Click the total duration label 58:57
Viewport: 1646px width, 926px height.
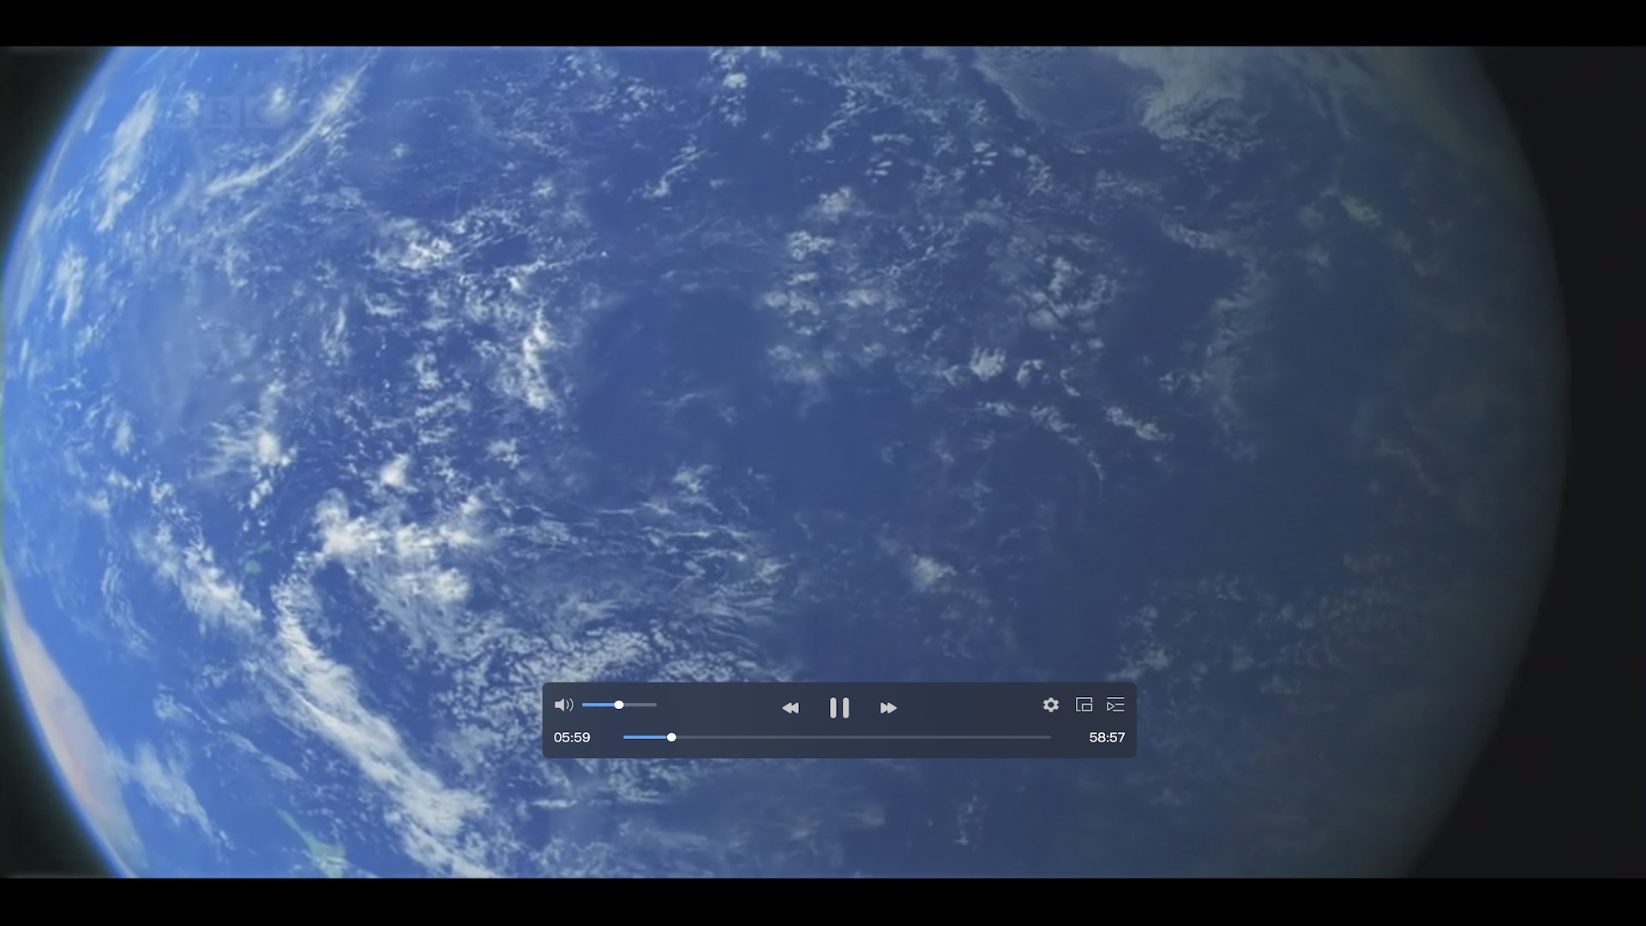pos(1107,737)
